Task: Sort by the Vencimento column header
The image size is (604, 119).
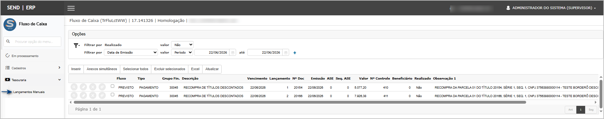Action: pos(257,78)
